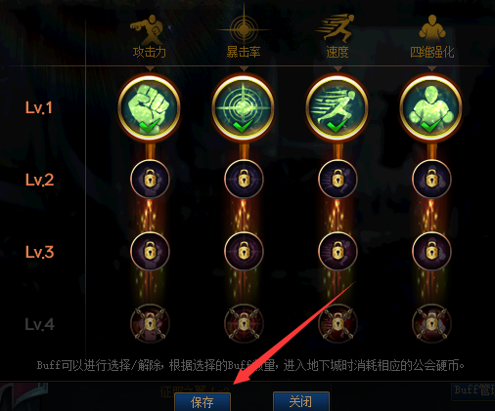Open the Buff管理 button at bottom right
The width and height of the screenshot is (495, 411).
(x=473, y=390)
